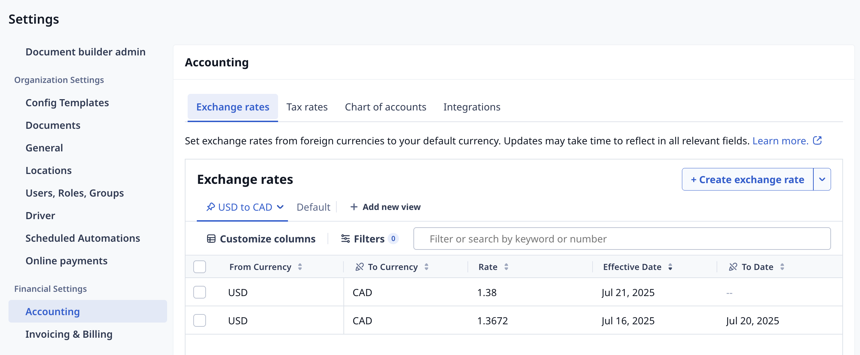Select the USD to CAD view tab
Screen dimensions: 860x355
[242, 207]
